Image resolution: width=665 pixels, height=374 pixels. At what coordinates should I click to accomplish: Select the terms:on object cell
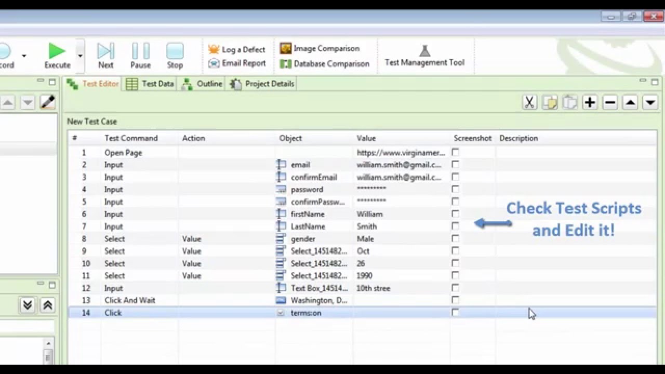(x=306, y=313)
